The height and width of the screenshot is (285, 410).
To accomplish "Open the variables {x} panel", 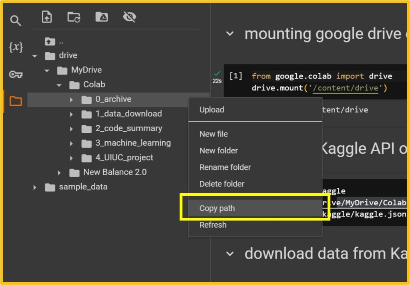I will [16, 47].
